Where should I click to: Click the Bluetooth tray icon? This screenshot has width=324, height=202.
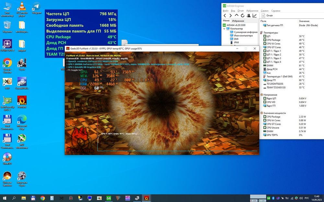click(273, 198)
